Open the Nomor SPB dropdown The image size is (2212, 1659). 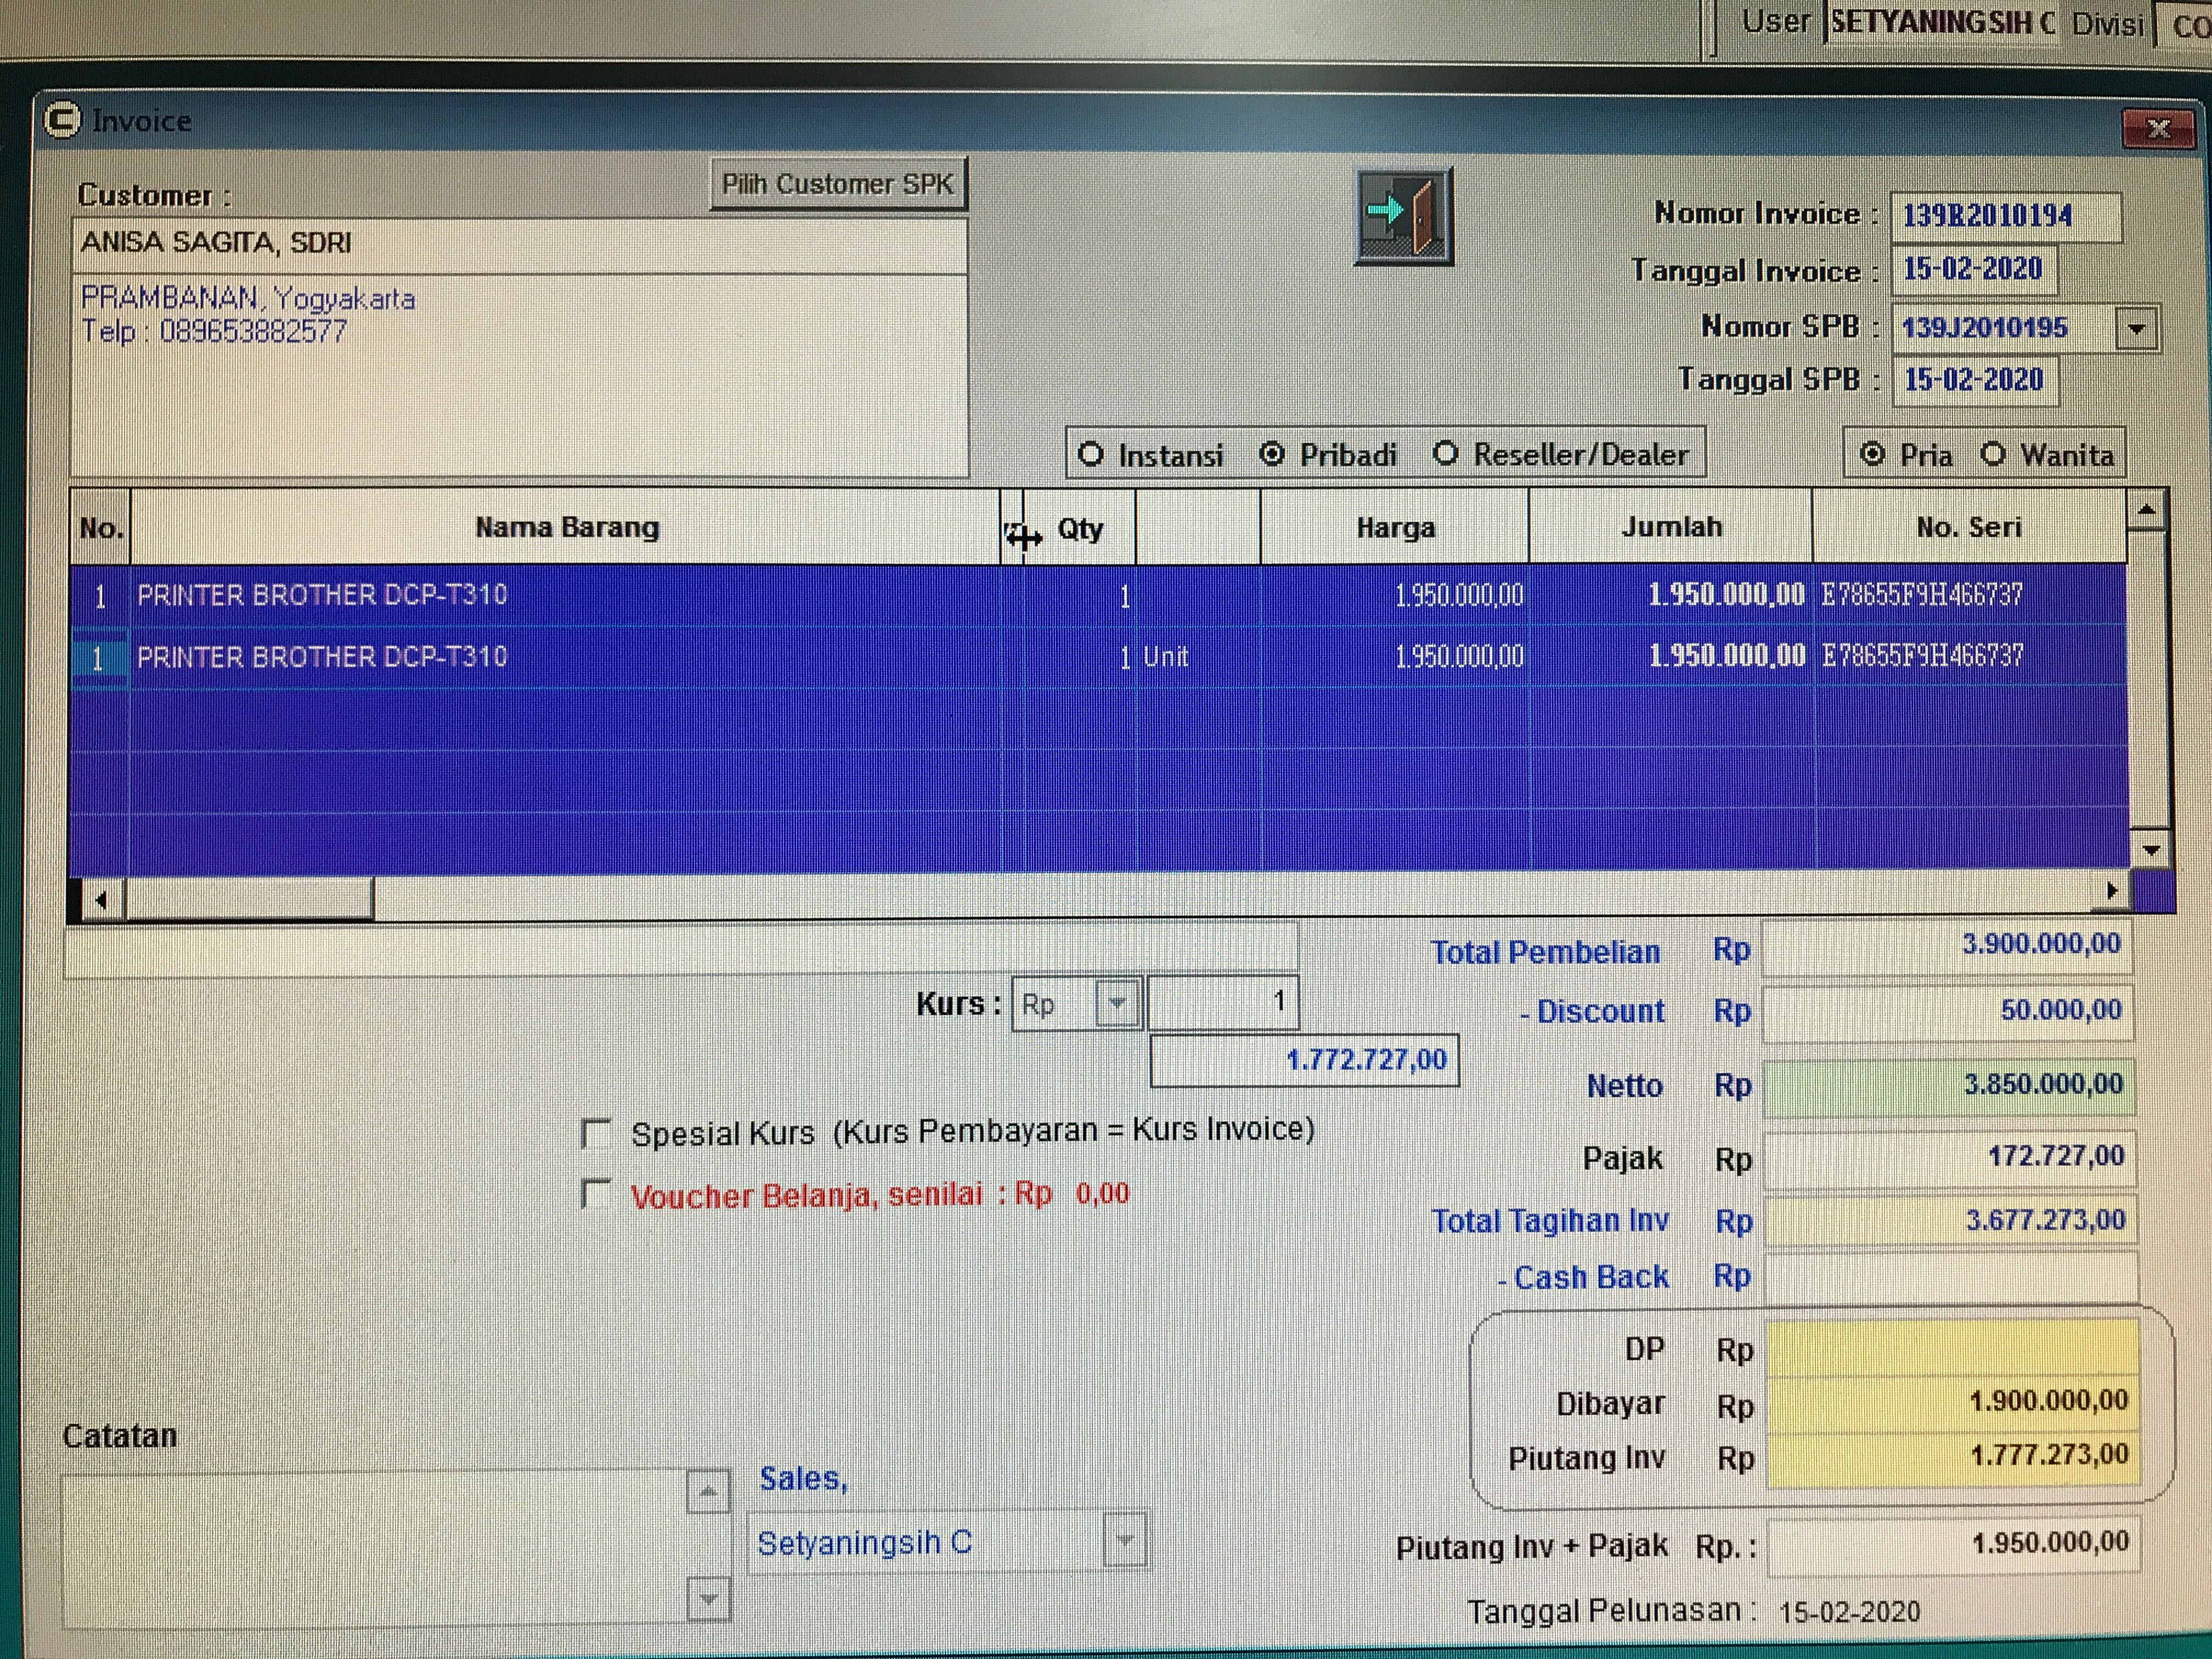pyautogui.click(x=2136, y=328)
